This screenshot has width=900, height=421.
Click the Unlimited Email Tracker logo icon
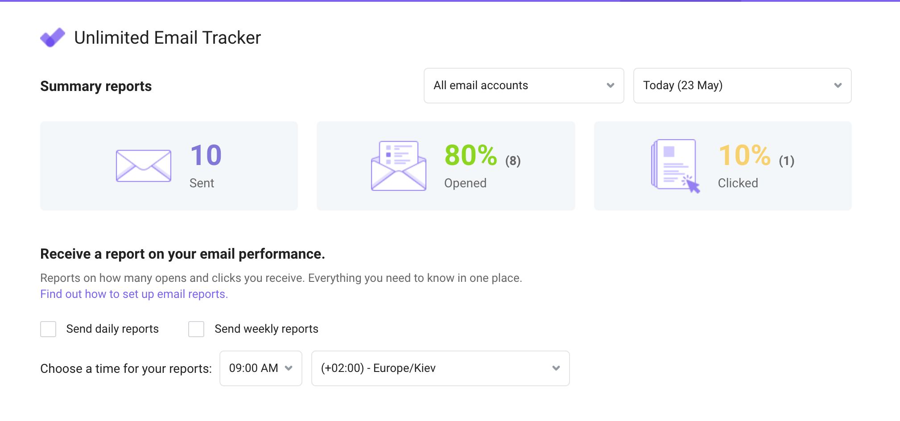(x=53, y=37)
